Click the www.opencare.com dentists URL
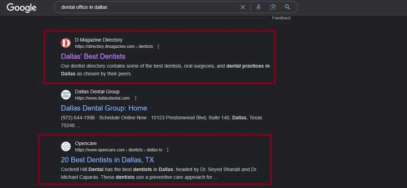Screen dimensions: 407x188 119,150
